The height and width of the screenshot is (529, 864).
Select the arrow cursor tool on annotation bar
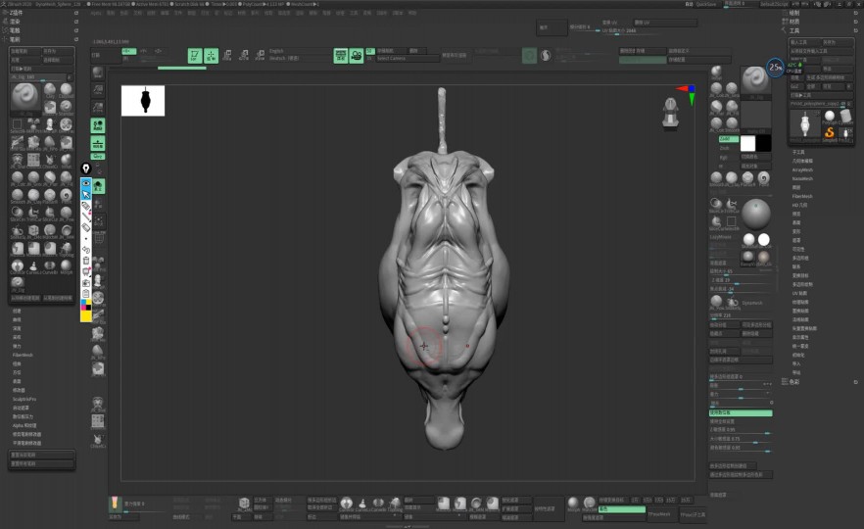(86, 195)
